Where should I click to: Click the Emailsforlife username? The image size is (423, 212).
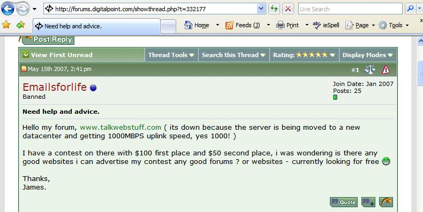55,87
